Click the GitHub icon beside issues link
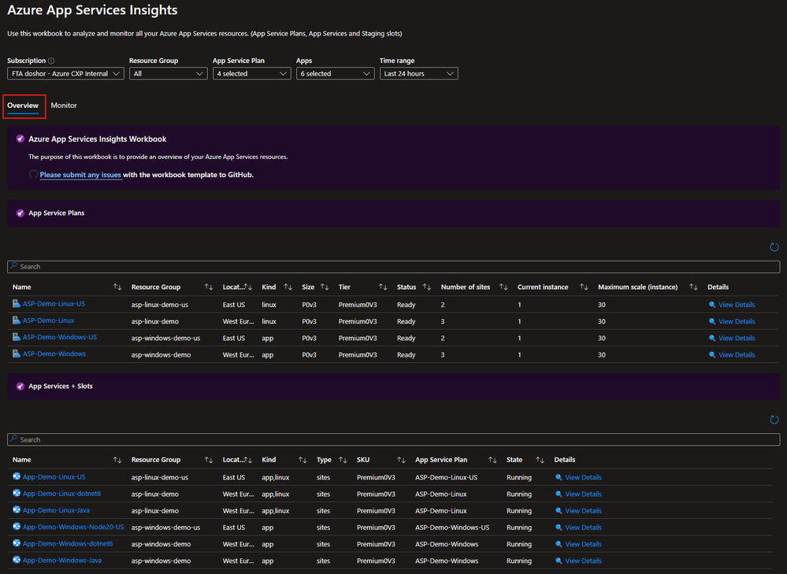Screen dimensions: 787x574 click(x=33, y=174)
